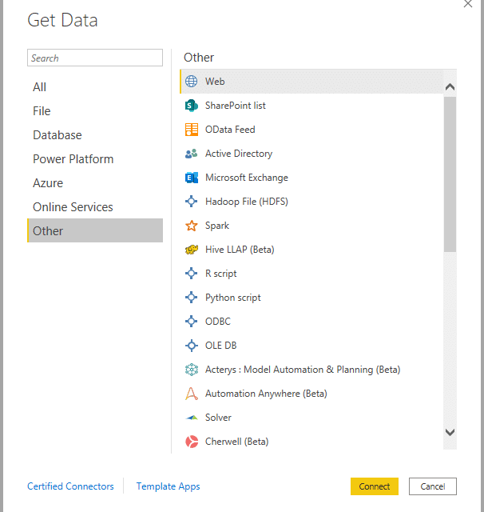This screenshot has height=512, width=484.
Task: Click the connector list scrollbar thumb
Action: (x=450, y=172)
